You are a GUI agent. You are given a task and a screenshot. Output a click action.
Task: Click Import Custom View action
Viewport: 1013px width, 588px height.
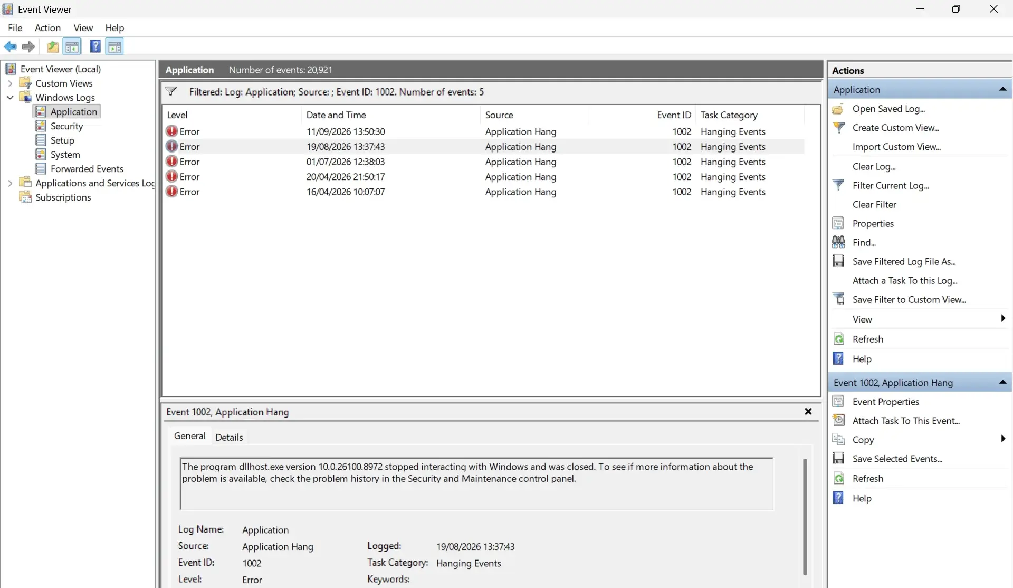[896, 147]
